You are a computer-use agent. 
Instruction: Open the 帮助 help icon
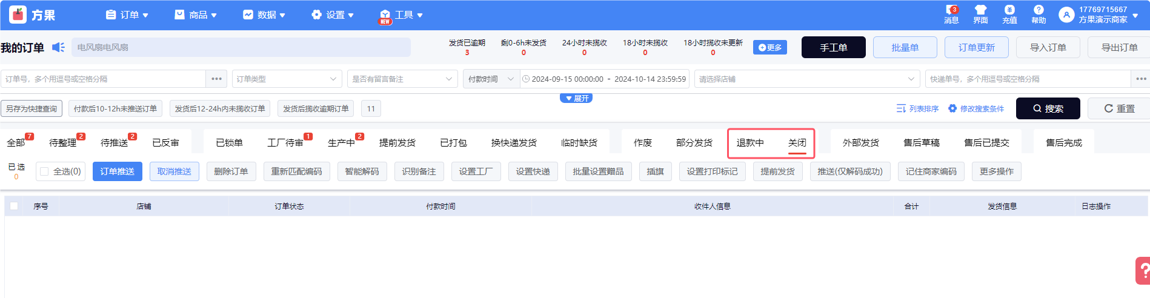pos(1039,10)
